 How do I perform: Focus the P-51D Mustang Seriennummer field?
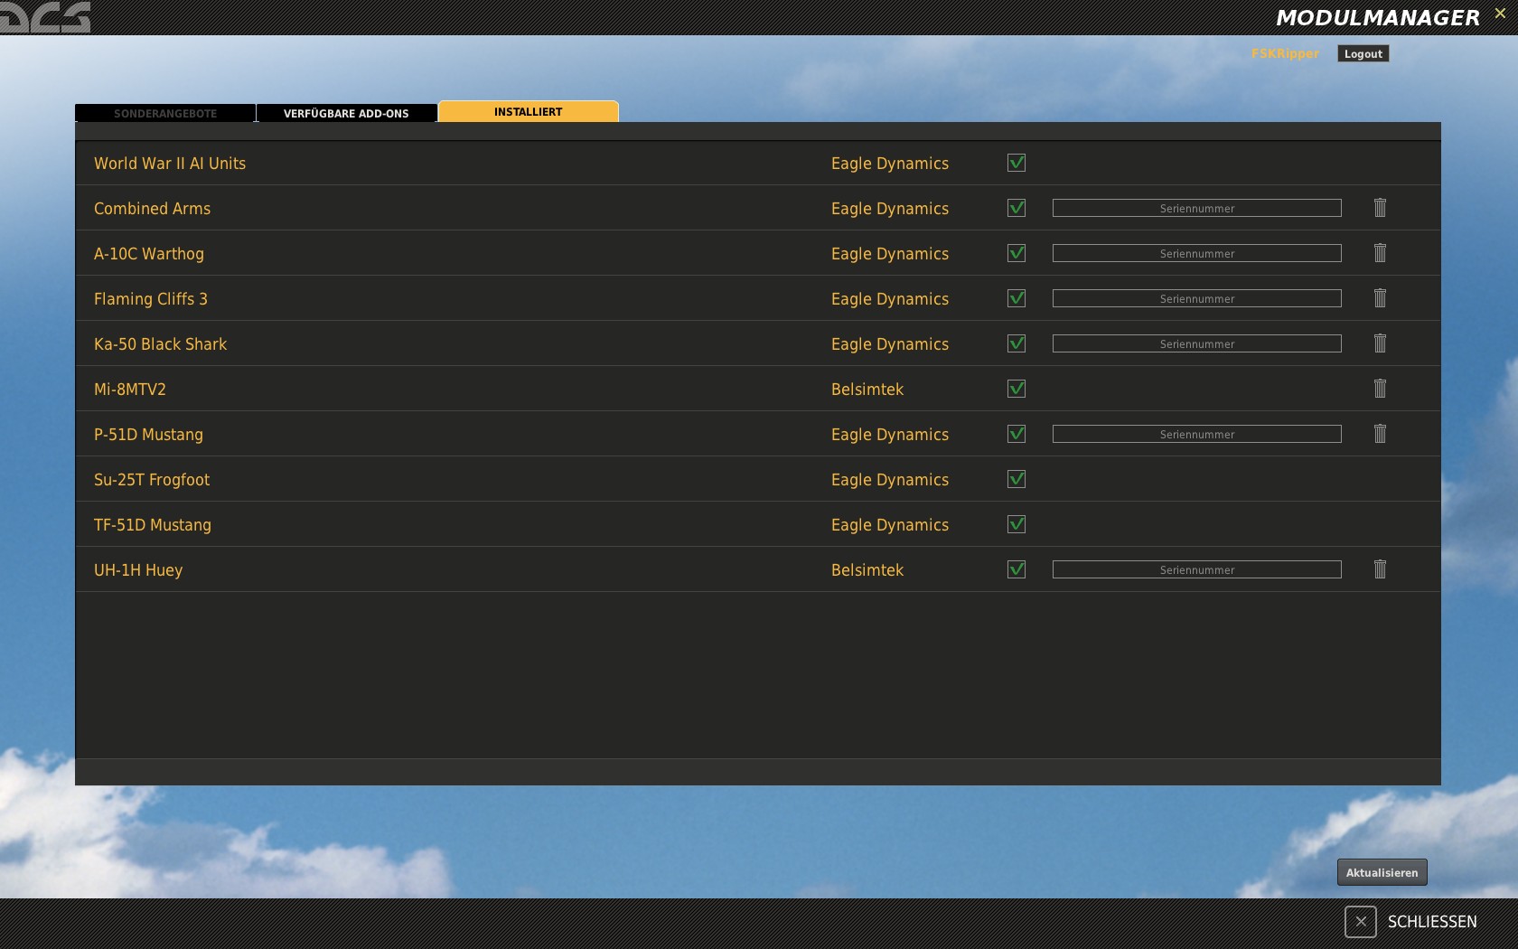pos(1197,434)
